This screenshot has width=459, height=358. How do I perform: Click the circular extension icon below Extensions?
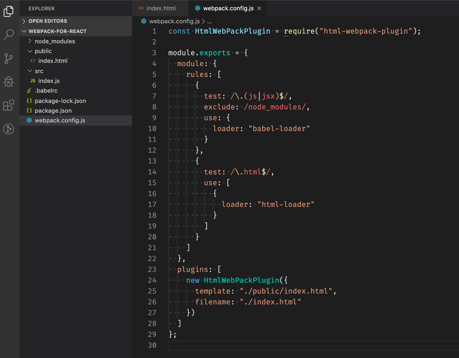tap(9, 129)
